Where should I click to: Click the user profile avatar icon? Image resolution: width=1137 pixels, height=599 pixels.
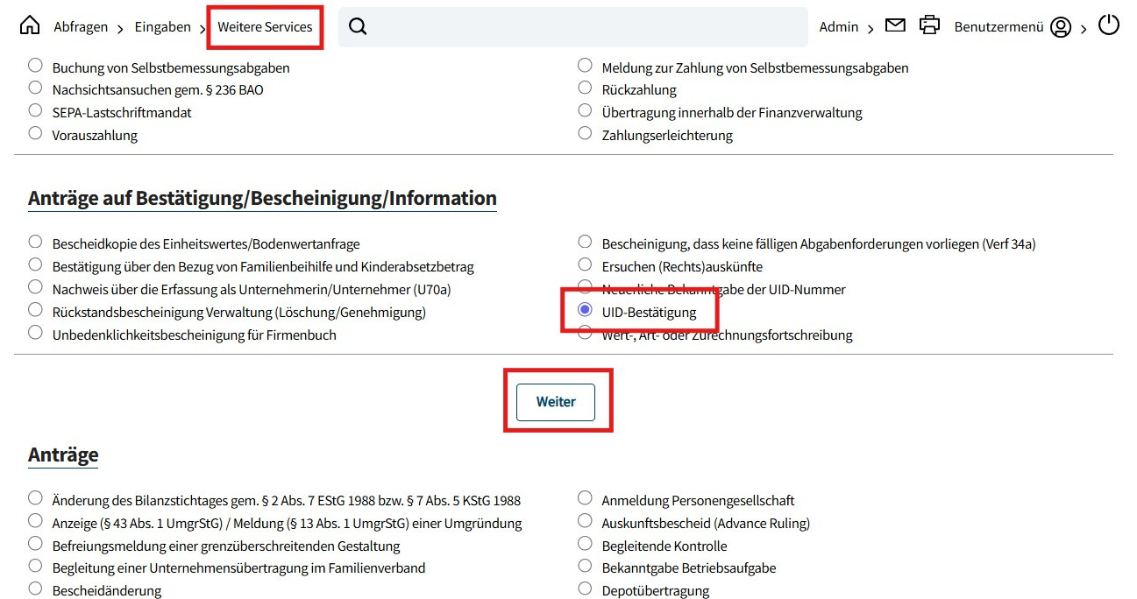(x=1061, y=27)
